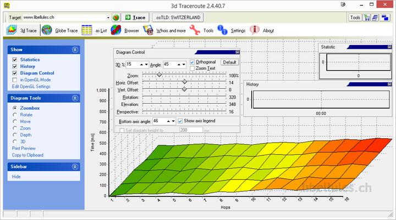Select the Rotate diagram tool
The image size is (396, 220).
pos(15,115)
